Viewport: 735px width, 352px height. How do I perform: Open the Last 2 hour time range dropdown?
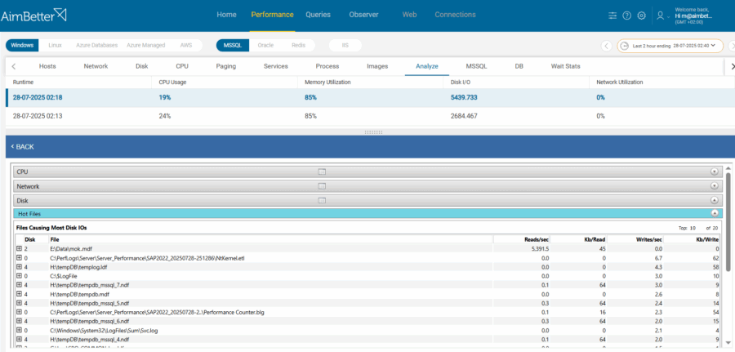(670, 46)
